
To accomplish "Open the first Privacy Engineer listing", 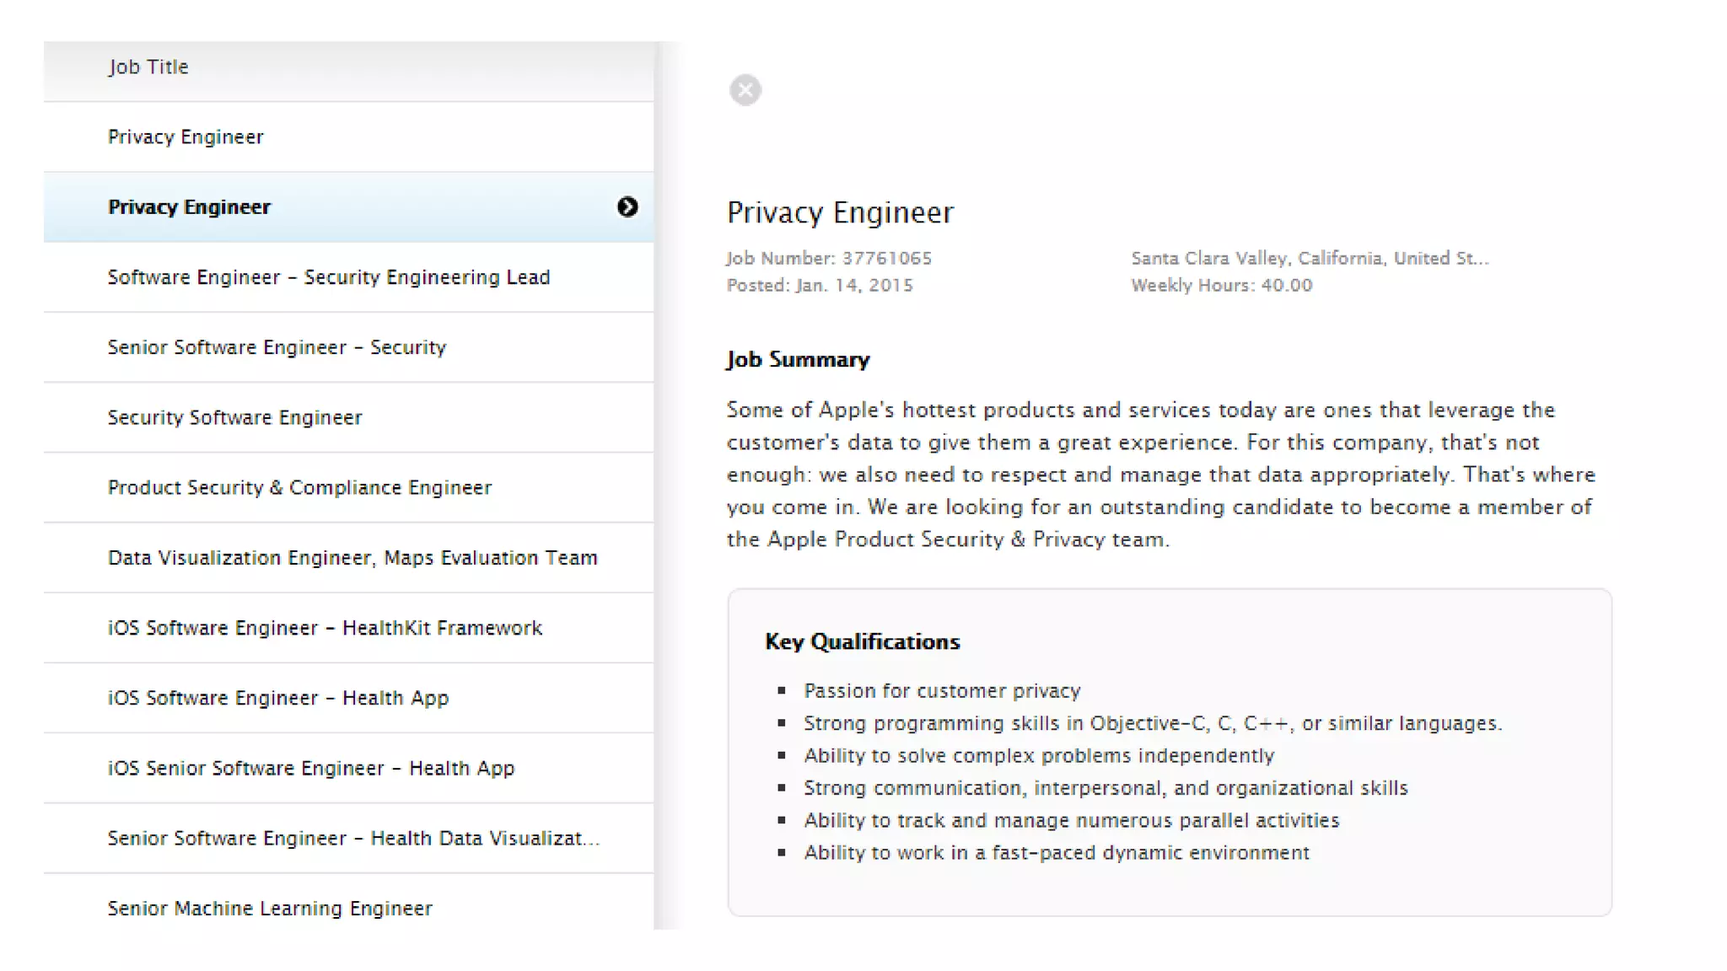I will coord(186,137).
